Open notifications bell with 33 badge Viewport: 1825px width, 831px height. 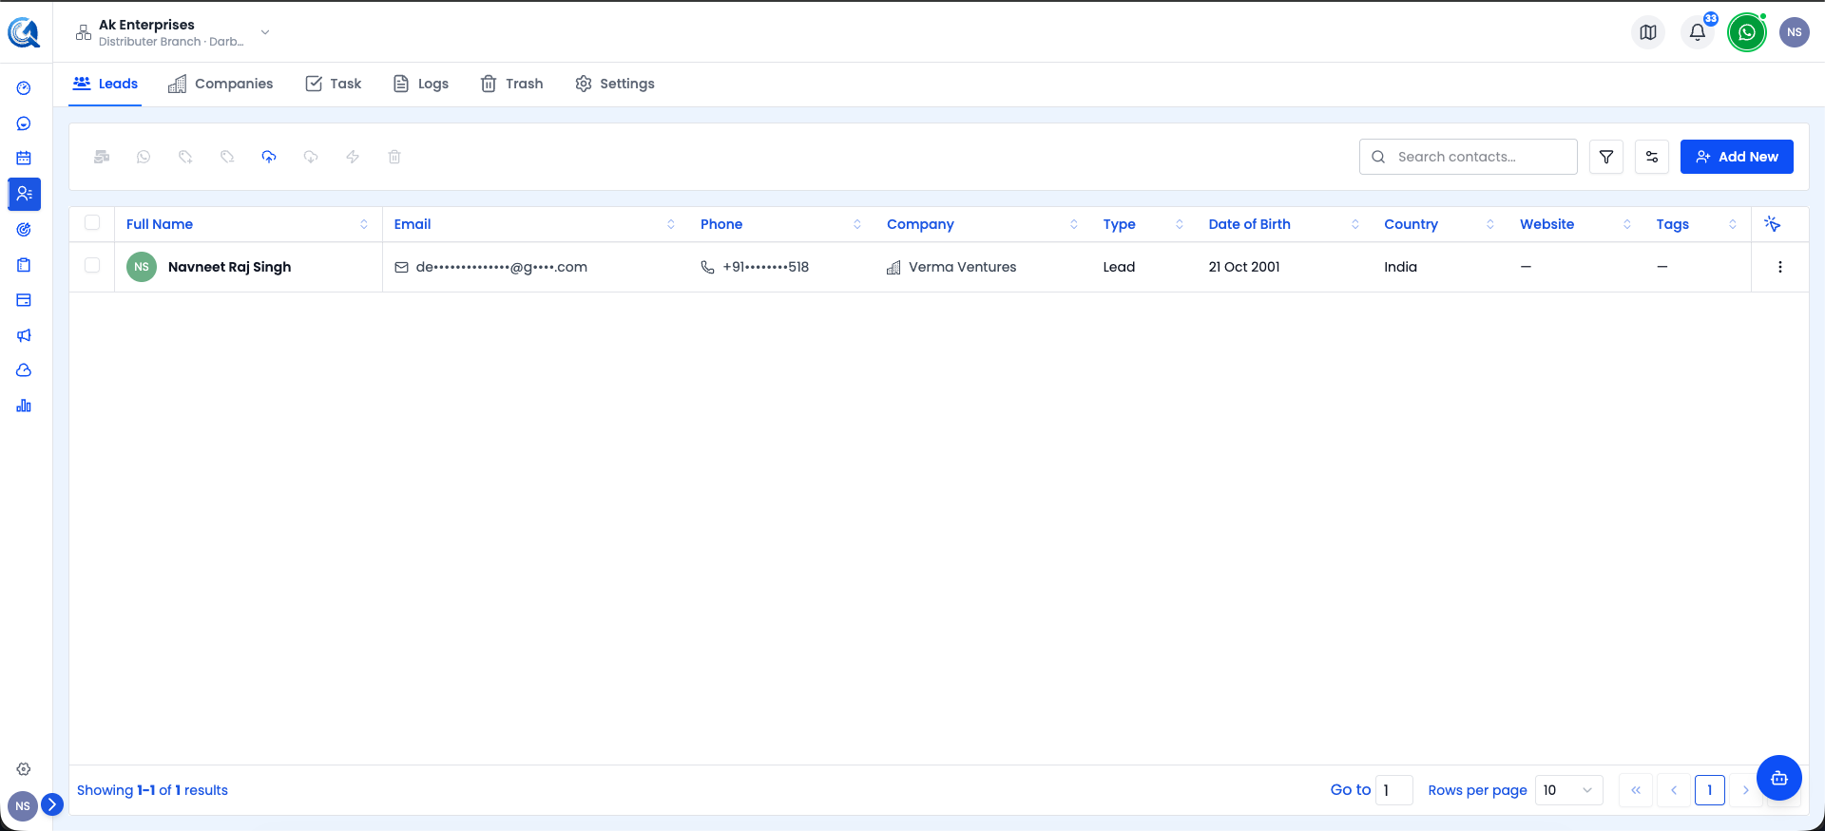pos(1698,32)
